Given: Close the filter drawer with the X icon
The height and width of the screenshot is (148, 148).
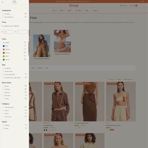Looking at the screenshot, I should click(x=2, y=2).
